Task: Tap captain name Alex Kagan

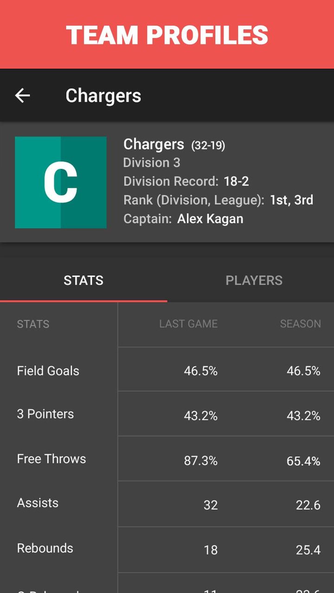Action: 210,219
